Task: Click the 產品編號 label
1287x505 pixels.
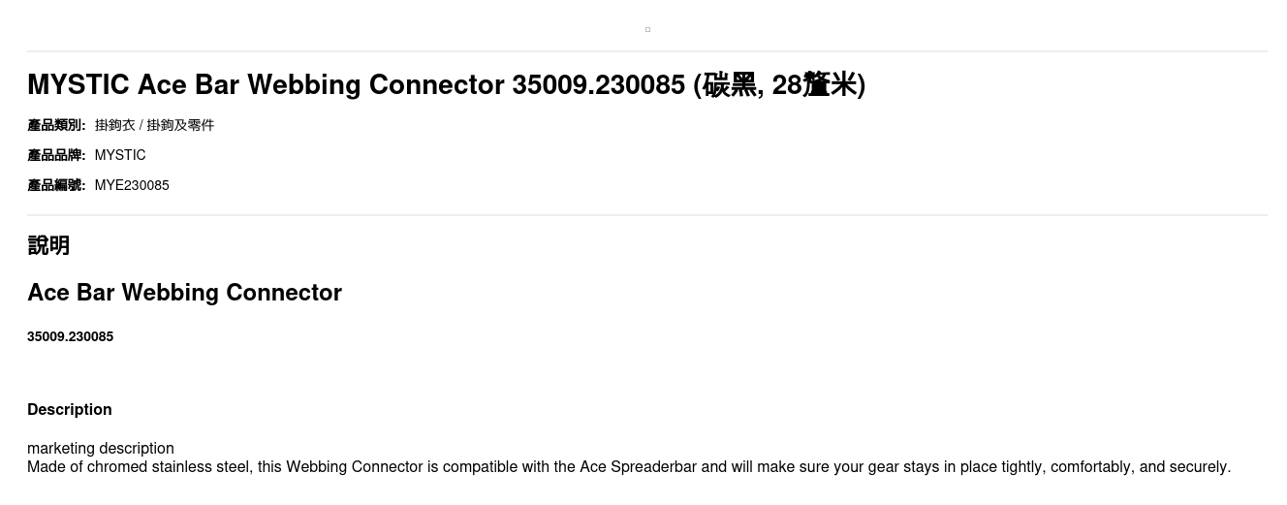Action: click(x=56, y=185)
